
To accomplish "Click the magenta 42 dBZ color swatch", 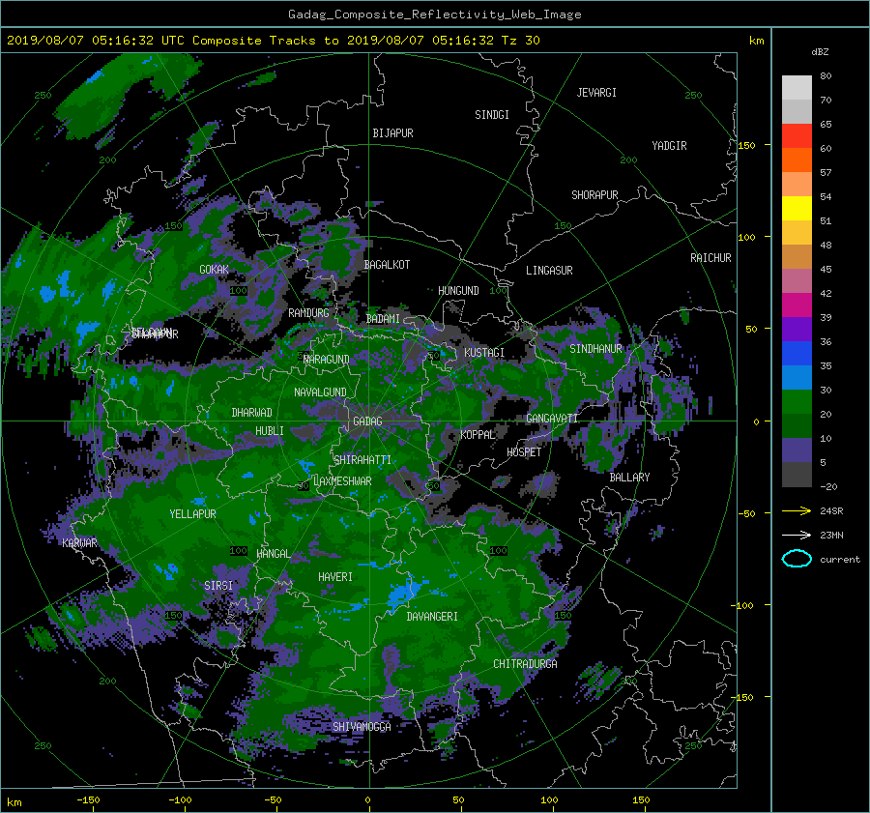I will pyautogui.click(x=797, y=305).
